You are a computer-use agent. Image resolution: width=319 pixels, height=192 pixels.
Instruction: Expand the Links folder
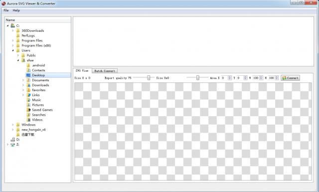coord(23,95)
